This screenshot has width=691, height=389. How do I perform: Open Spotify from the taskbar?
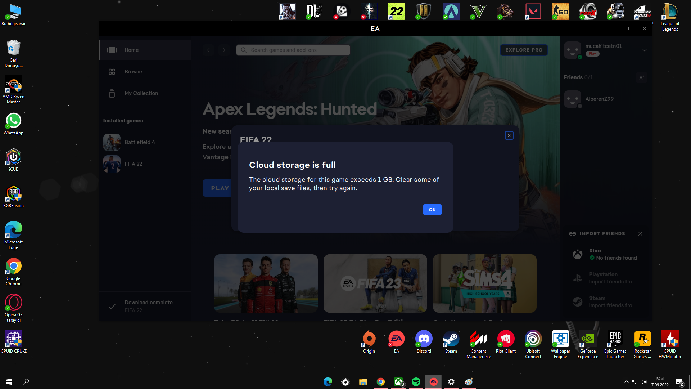[416, 382]
